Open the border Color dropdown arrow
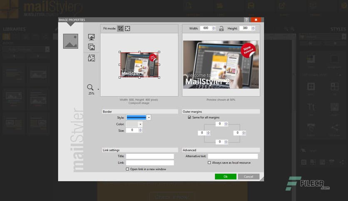The width and height of the screenshot is (348, 201). pyautogui.click(x=140, y=124)
